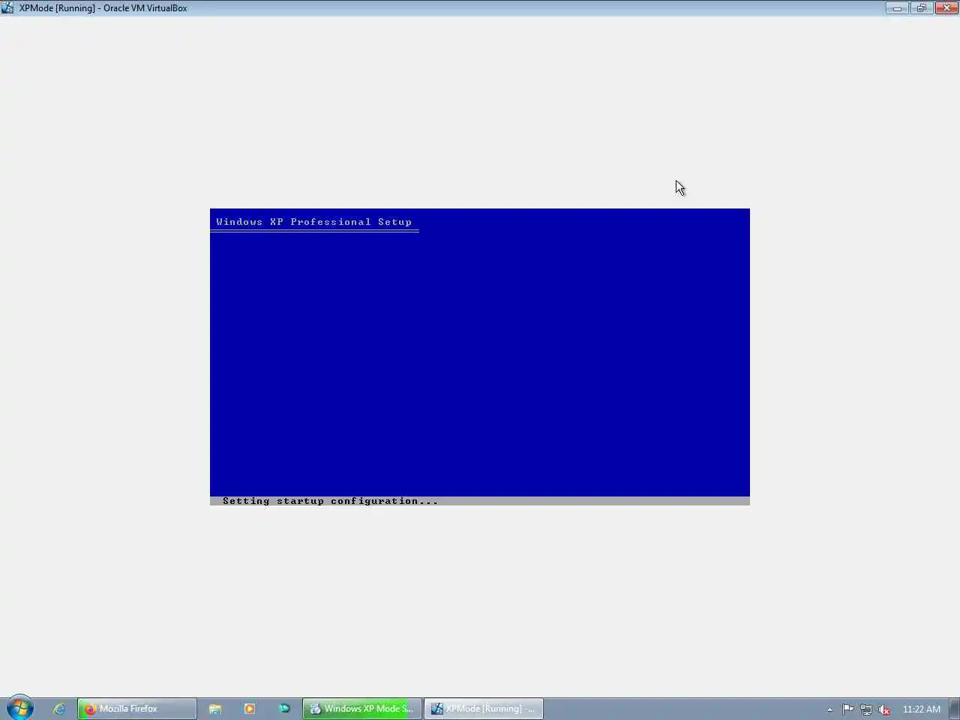The image size is (960, 720).
Task: Click Show Desktop strip beside clock
Action: [954, 709]
